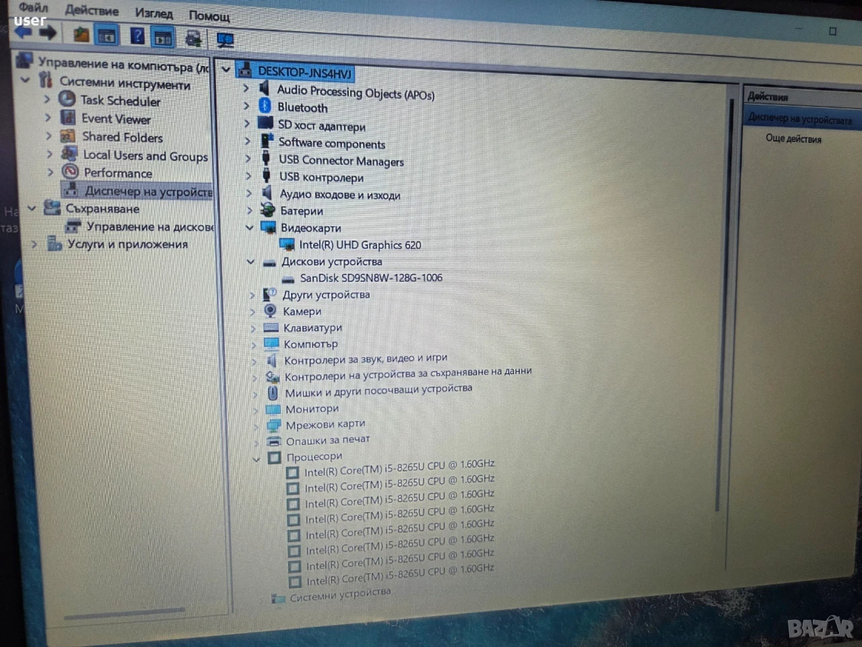862x647 pixels.
Task: Click the Опашки за печат printer icon
Action: click(x=273, y=441)
